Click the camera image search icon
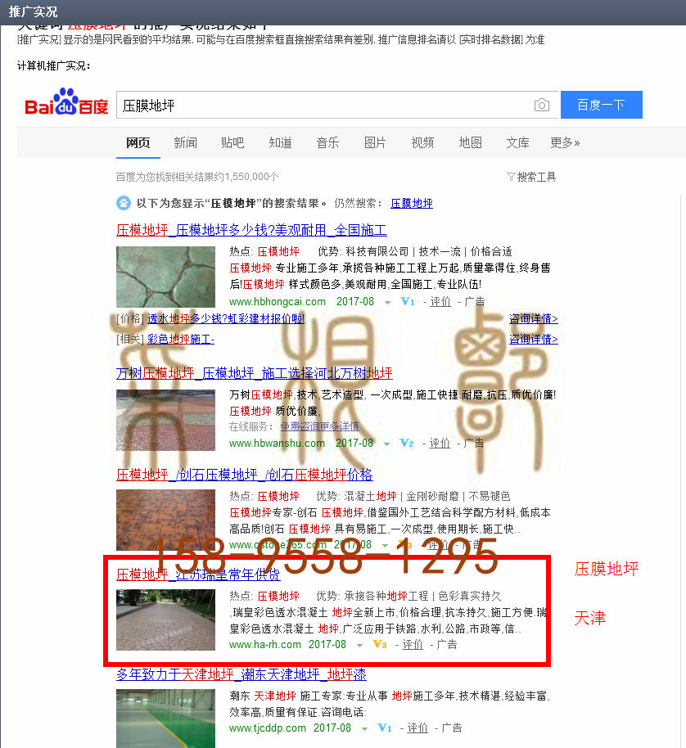This screenshot has height=748, width=686. tap(541, 105)
